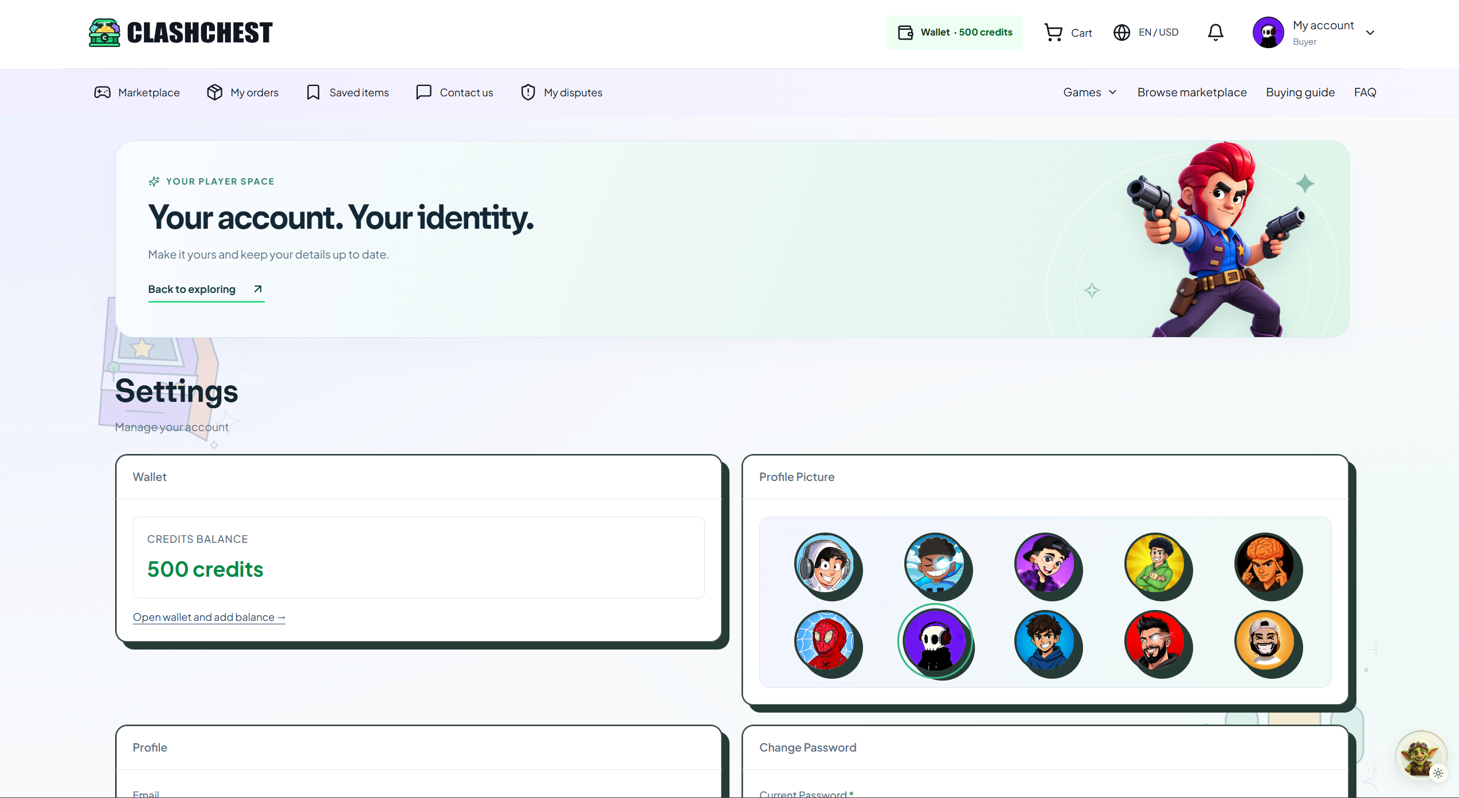Click Open wallet and add balance link

click(x=209, y=617)
